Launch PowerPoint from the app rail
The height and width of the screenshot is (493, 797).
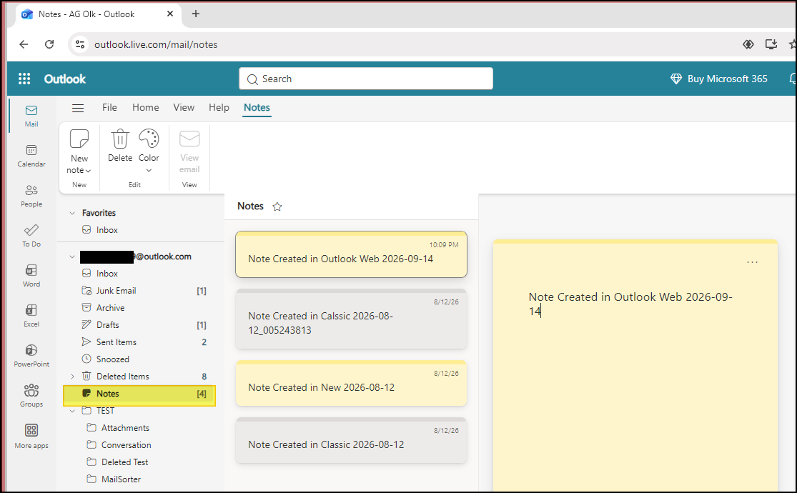31,357
